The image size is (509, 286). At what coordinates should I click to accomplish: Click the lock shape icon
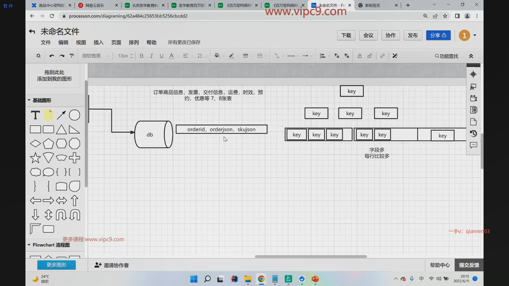(360, 56)
